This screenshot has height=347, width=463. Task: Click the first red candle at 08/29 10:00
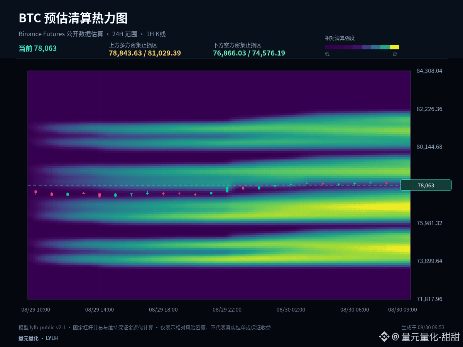[x=35, y=192]
